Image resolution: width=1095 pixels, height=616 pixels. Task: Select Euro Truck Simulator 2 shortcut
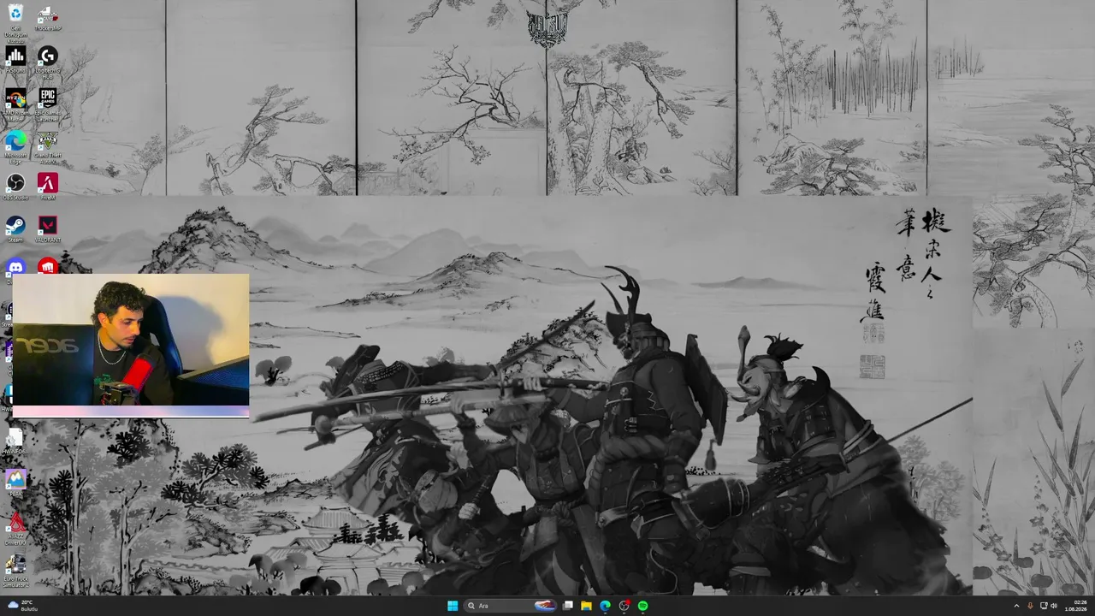[15, 572]
